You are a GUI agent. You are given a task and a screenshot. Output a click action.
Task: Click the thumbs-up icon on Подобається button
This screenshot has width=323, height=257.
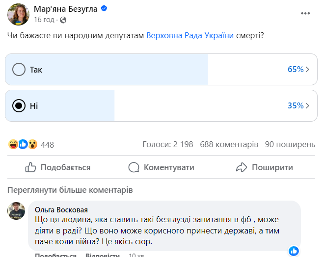pyautogui.click(x=30, y=167)
